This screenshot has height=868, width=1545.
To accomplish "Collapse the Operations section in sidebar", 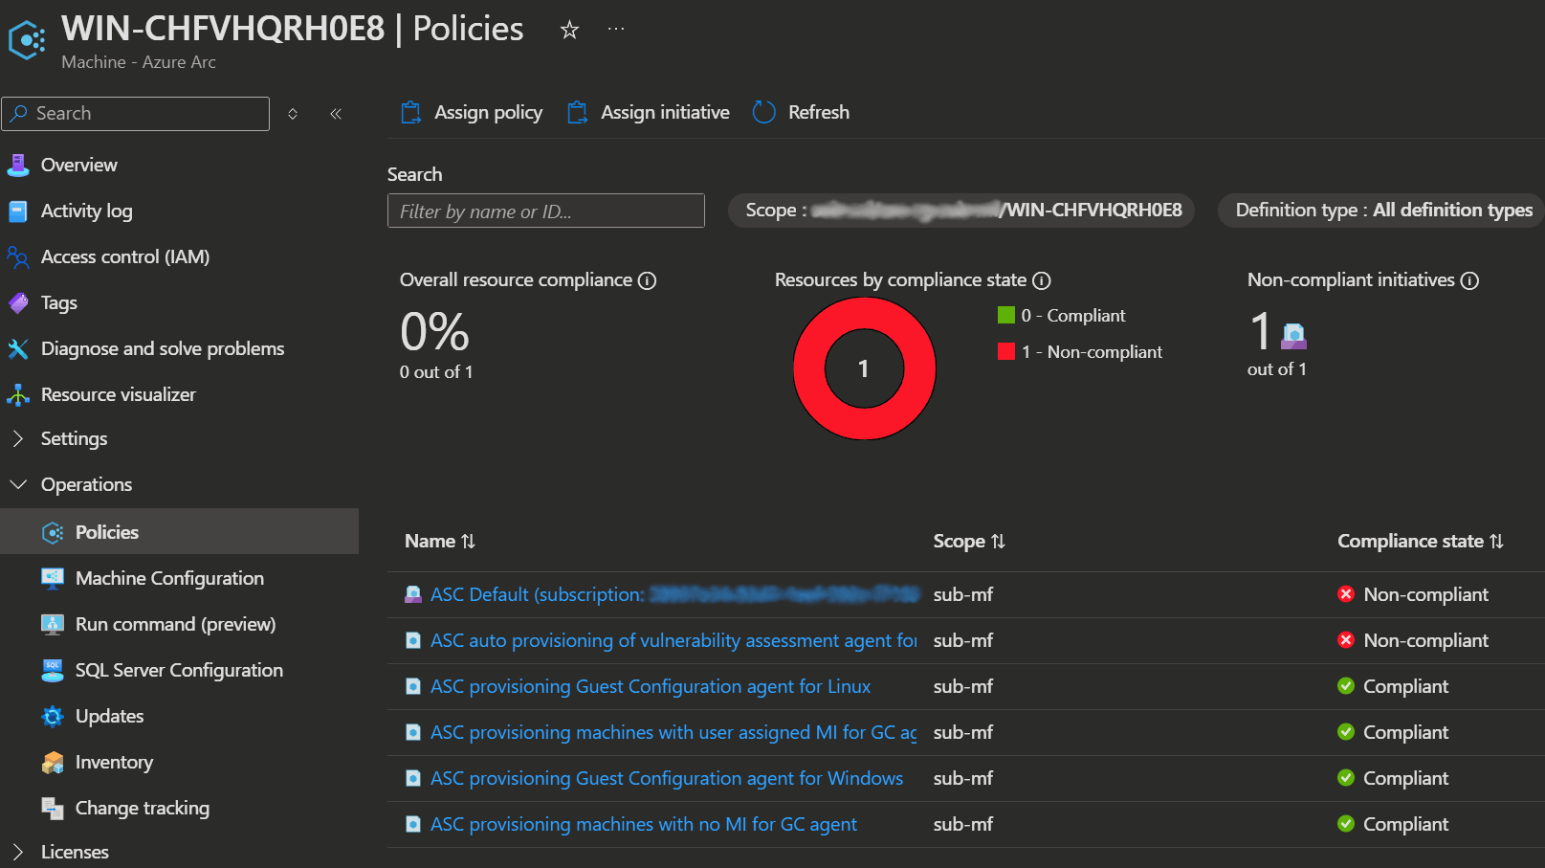I will coord(17,484).
